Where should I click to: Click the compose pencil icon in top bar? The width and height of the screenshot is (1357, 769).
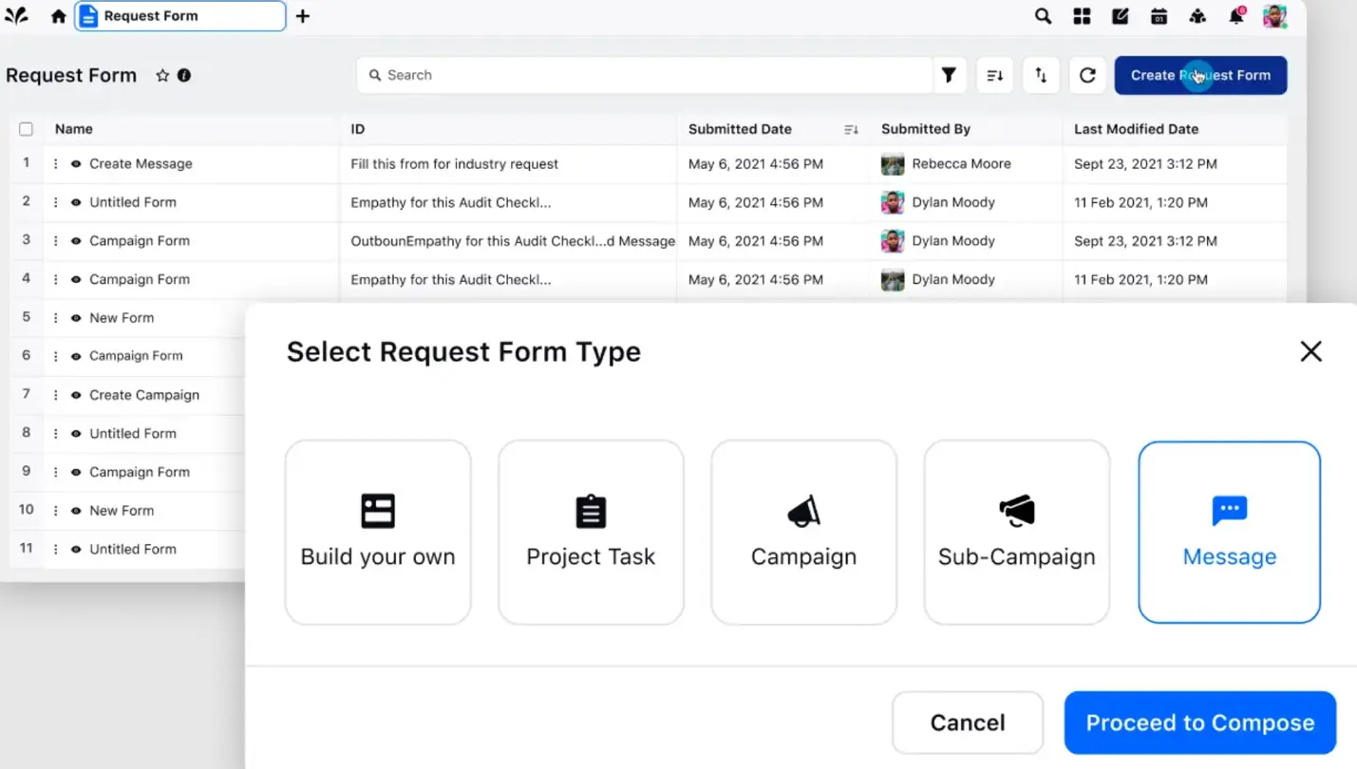click(1121, 16)
